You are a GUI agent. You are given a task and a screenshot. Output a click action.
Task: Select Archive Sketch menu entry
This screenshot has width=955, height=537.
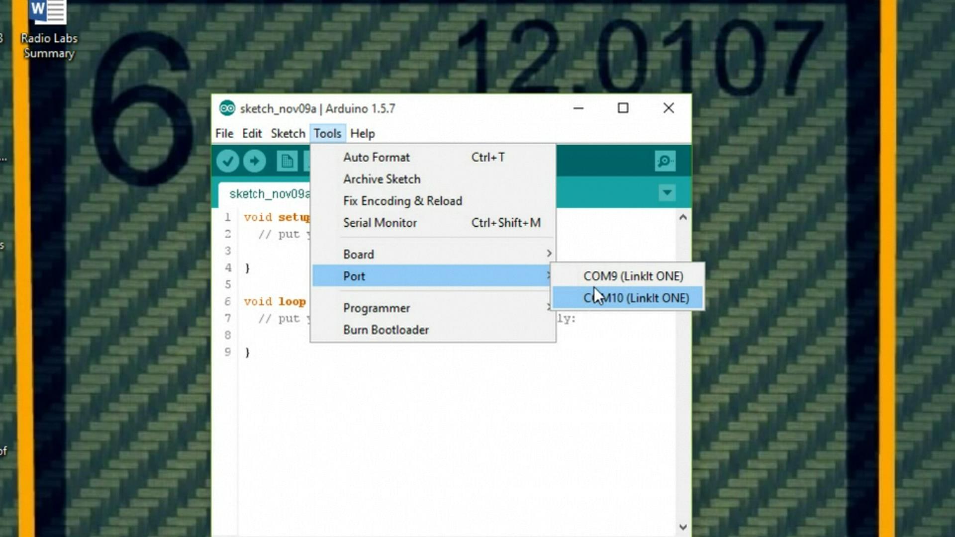click(x=433, y=179)
